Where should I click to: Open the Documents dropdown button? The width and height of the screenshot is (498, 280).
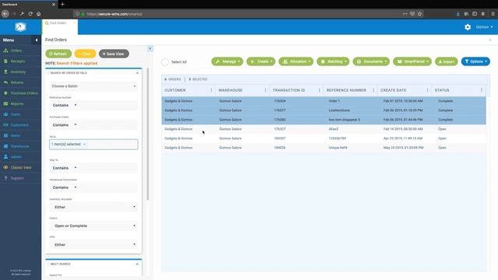371,61
